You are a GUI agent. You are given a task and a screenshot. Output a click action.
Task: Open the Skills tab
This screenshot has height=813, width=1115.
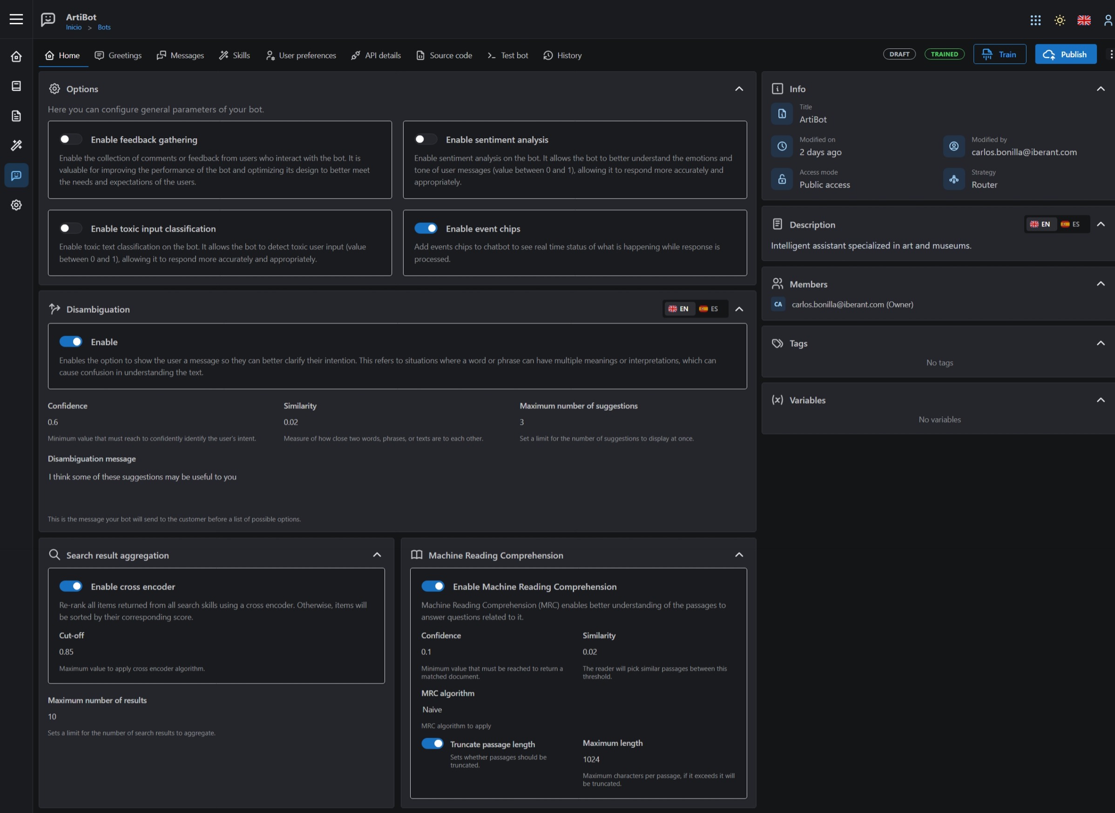(x=234, y=55)
